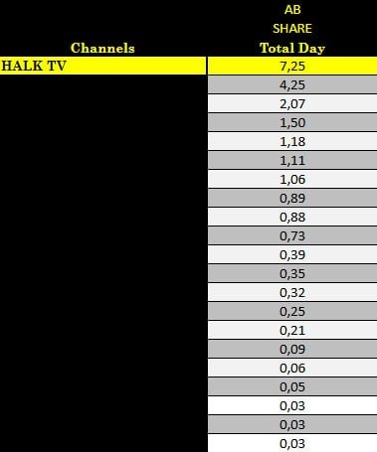Click the Total Day column header
The image size is (377, 452).
(292, 48)
